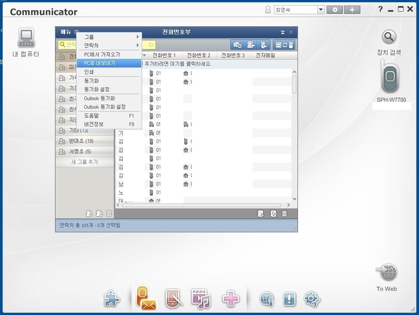419x315 pixels.
Task: Click the exclamation mark info icon in dock
Action: point(290,299)
